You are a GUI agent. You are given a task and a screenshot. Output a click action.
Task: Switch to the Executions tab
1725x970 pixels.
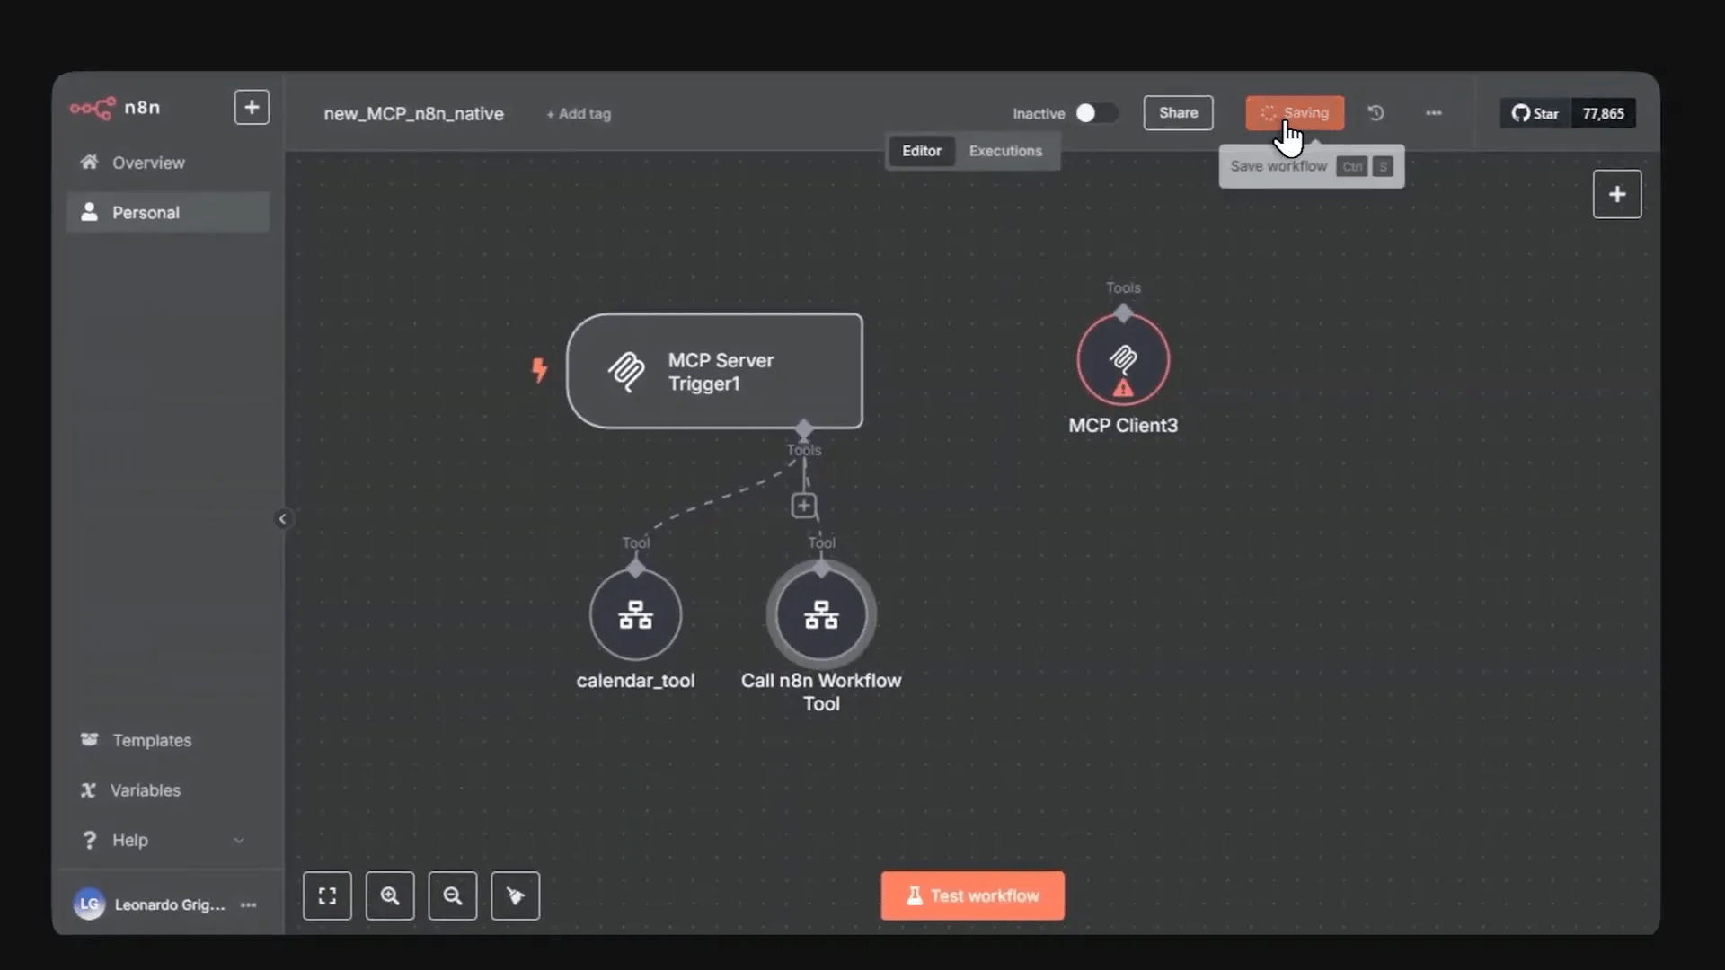pyautogui.click(x=1005, y=151)
